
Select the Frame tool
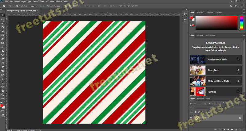(x=3, y=35)
